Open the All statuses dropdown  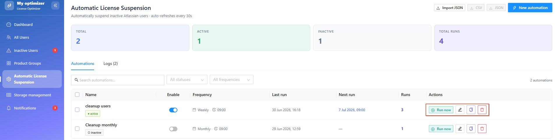pos(187,79)
